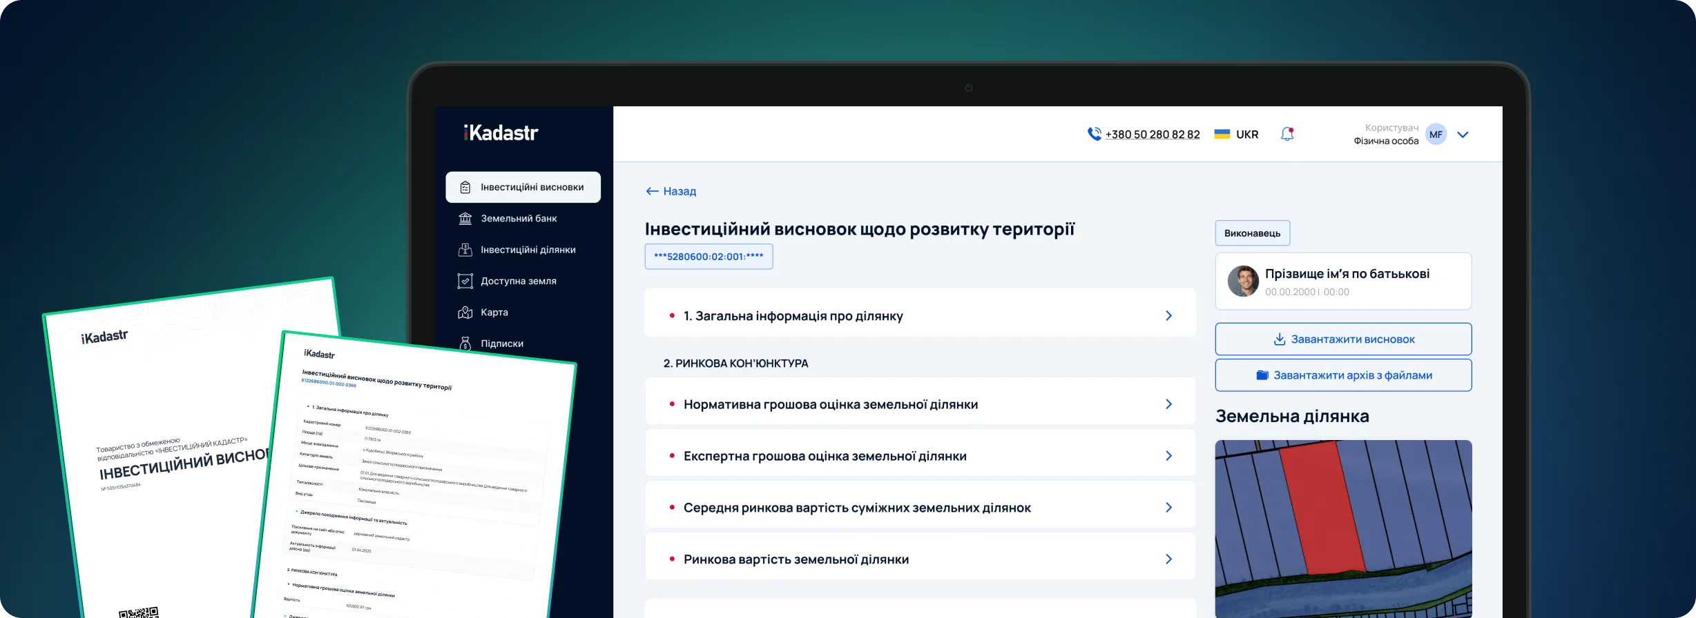Click the iKadastr logo in sidebar
Image resolution: width=1696 pixels, height=618 pixels.
[501, 132]
